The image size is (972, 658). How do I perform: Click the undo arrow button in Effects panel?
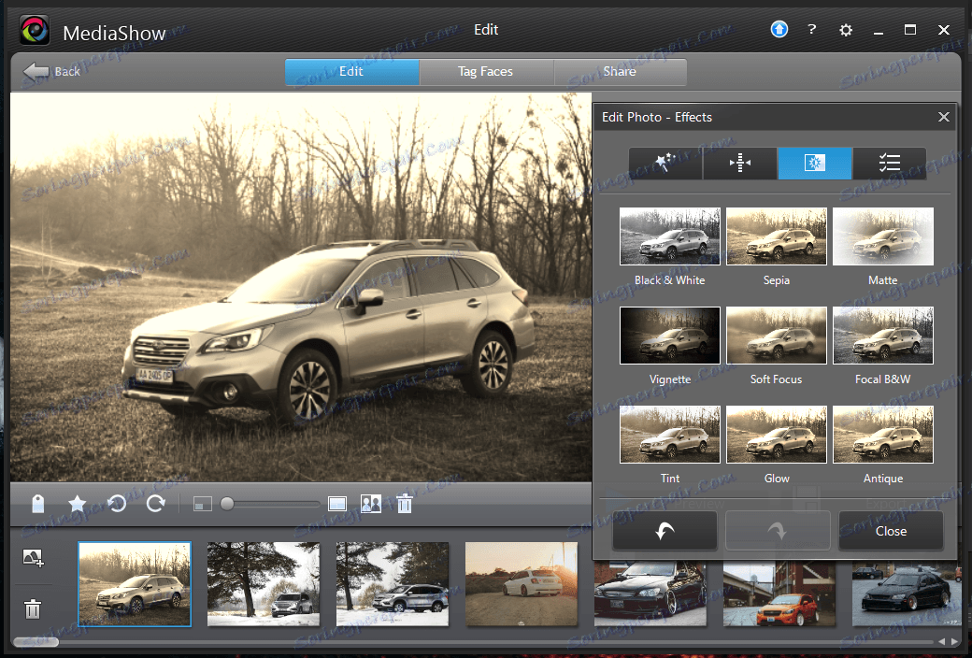pos(665,531)
